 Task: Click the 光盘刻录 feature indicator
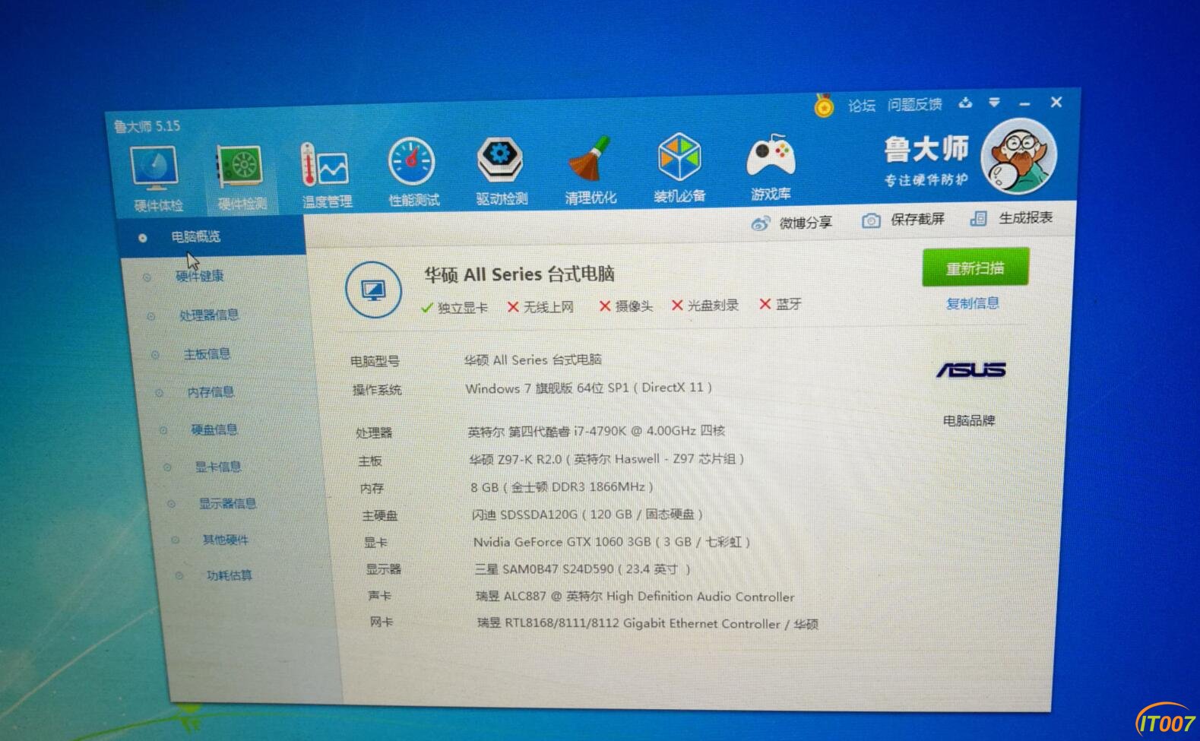tap(705, 305)
